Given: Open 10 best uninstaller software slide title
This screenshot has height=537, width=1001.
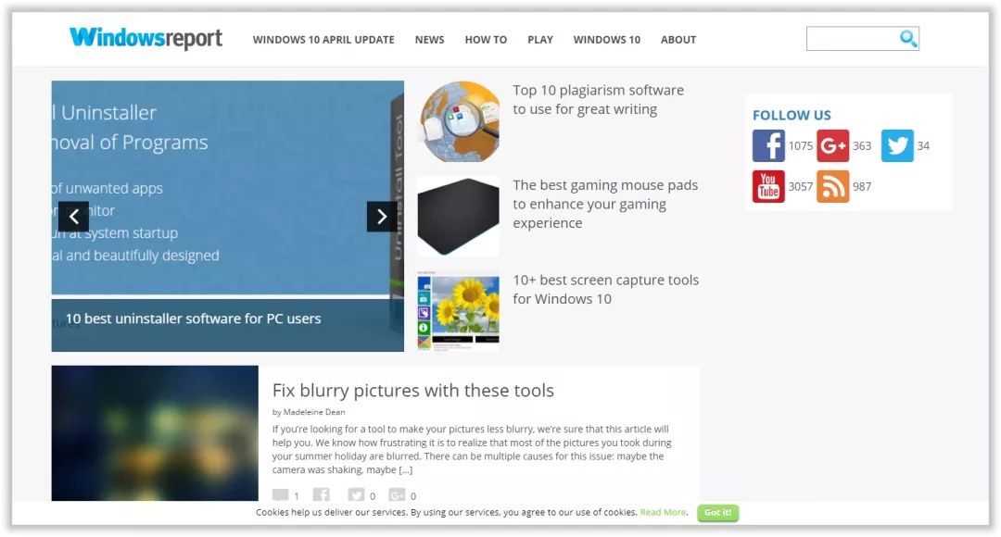Looking at the screenshot, I should (x=194, y=318).
